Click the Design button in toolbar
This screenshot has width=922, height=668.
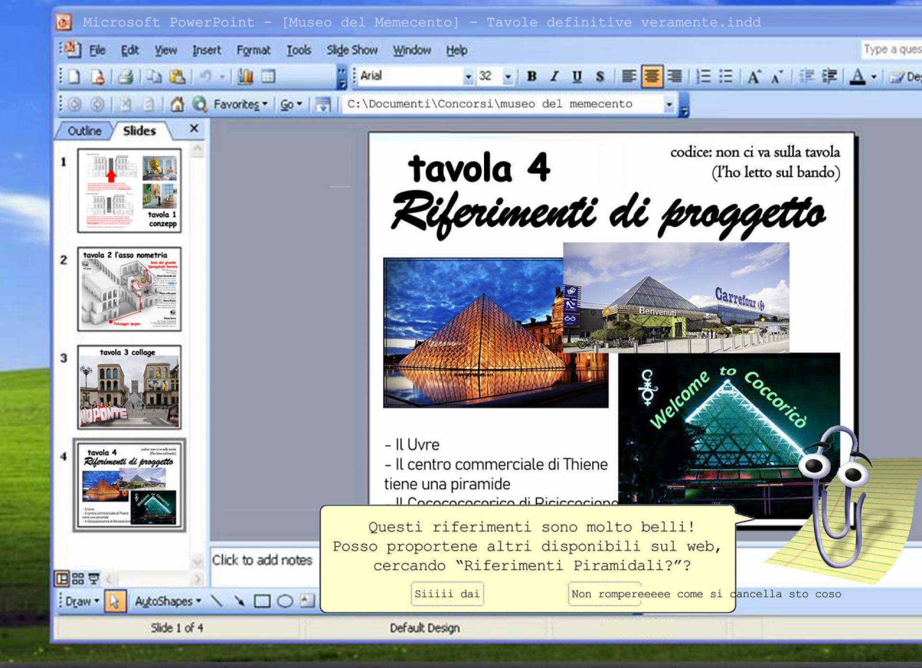[905, 77]
